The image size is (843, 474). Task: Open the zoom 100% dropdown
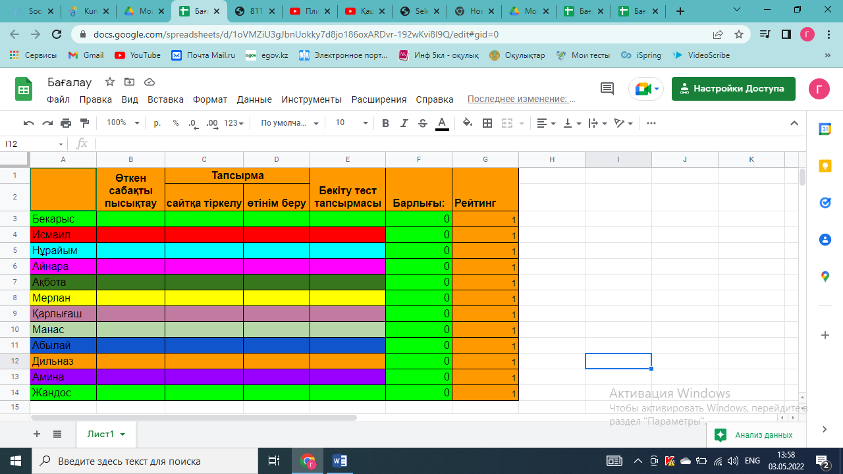click(123, 123)
